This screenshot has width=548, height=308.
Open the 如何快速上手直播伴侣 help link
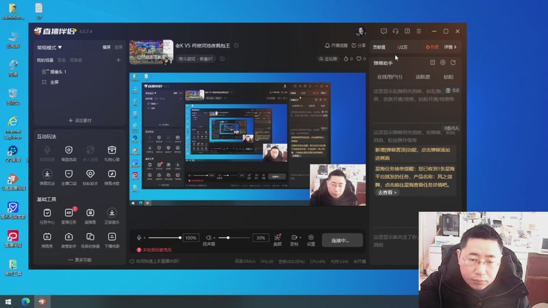tap(155, 261)
